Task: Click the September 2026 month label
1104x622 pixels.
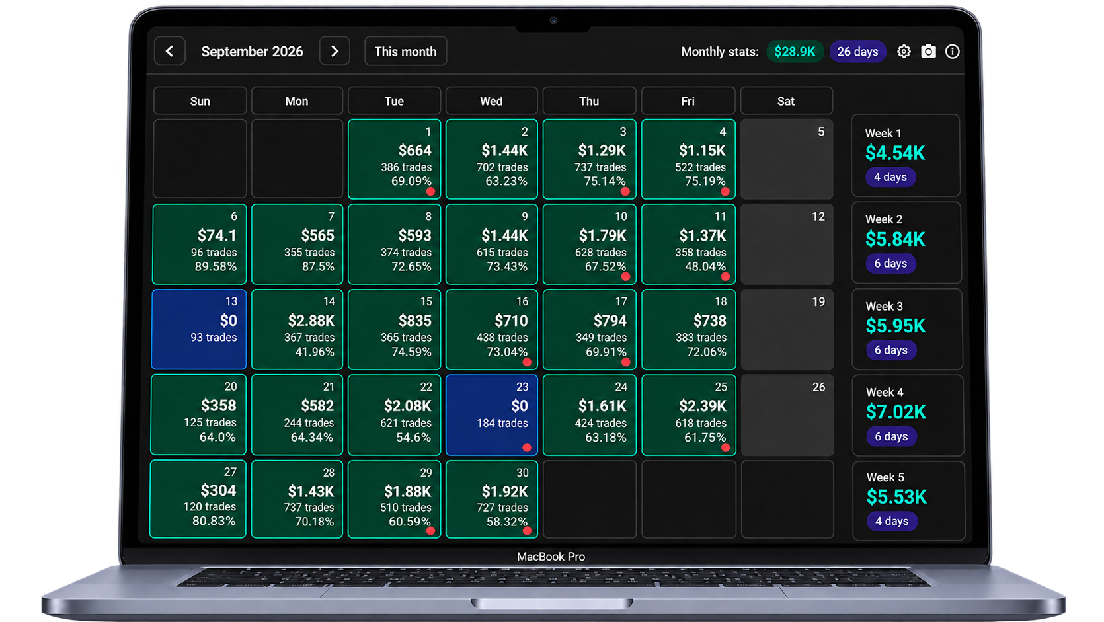Action: [252, 52]
